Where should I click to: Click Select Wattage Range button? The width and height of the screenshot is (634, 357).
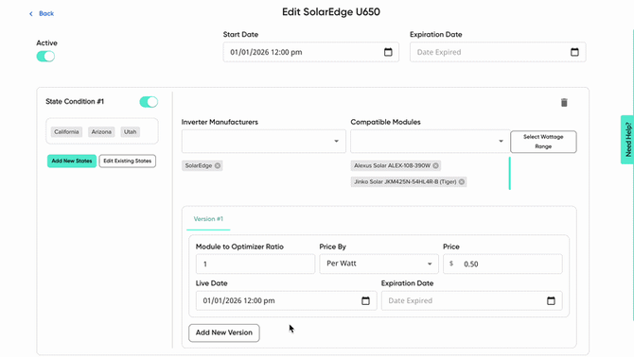tap(543, 142)
